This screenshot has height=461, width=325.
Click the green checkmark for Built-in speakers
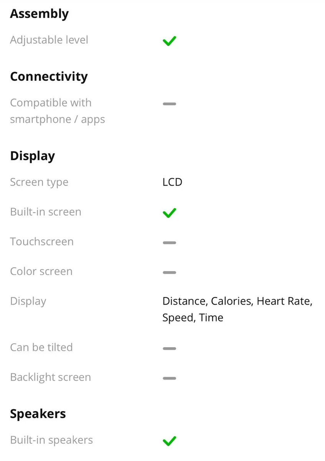(x=169, y=441)
